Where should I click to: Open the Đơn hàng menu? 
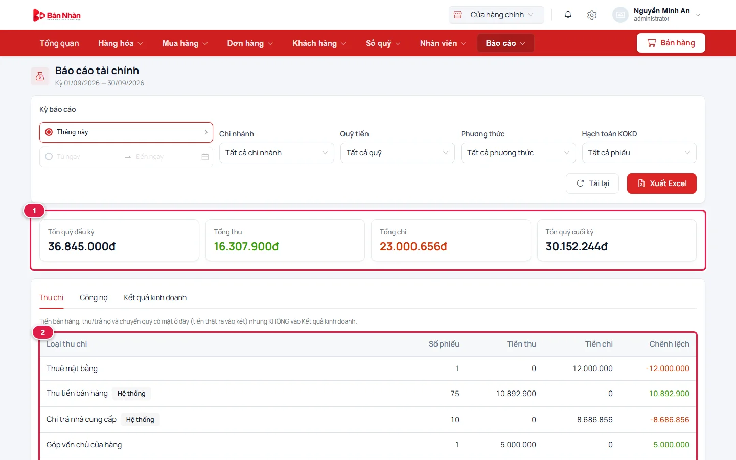250,43
